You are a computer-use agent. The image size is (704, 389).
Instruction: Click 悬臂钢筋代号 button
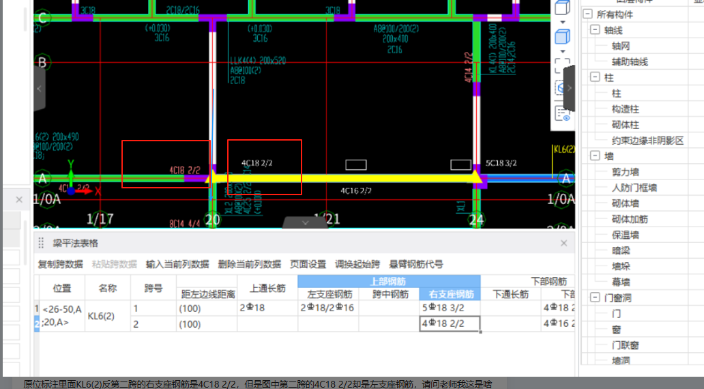pyautogui.click(x=416, y=264)
